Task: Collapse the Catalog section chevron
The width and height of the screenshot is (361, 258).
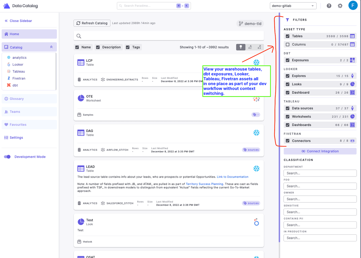Action: [51, 47]
